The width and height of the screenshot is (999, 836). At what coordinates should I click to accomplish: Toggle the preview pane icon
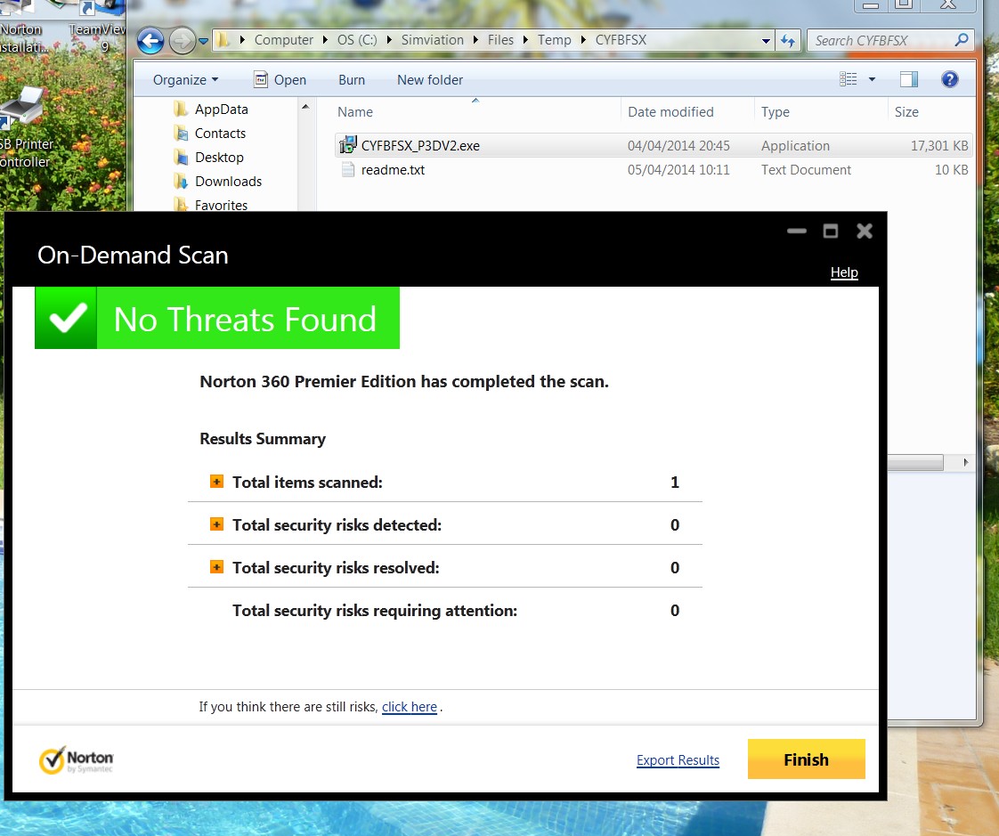[908, 79]
